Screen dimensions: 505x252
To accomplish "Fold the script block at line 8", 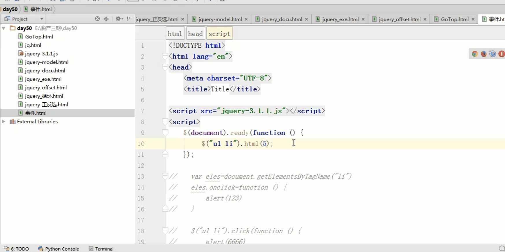I will coord(165,122).
